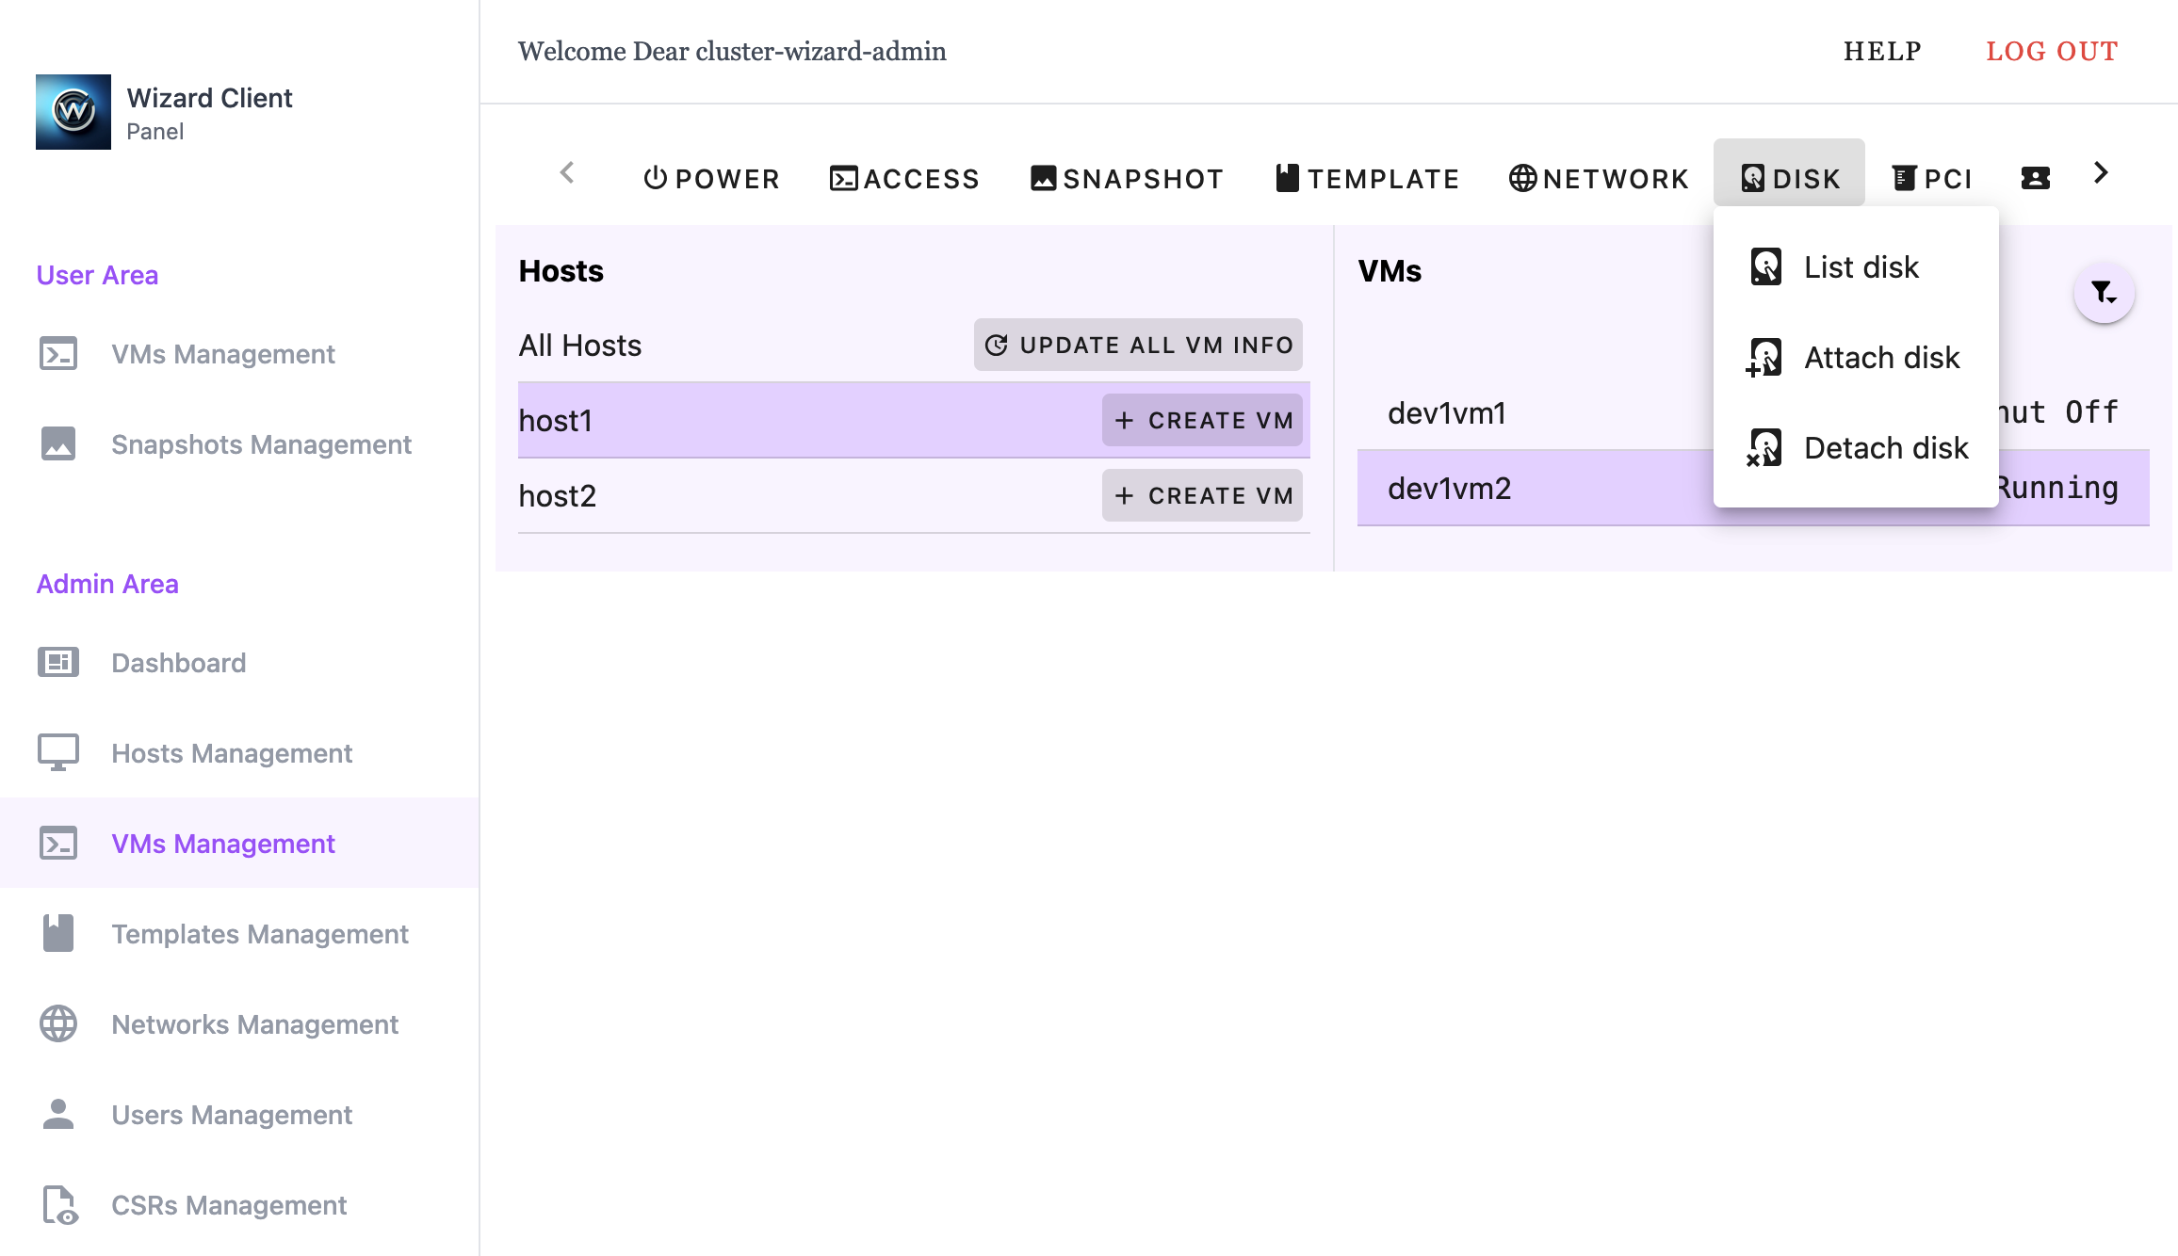The height and width of the screenshot is (1256, 2178).
Task: Open the Snapshot toolbar menu
Action: pyautogui.click(x=1127, y=178)
